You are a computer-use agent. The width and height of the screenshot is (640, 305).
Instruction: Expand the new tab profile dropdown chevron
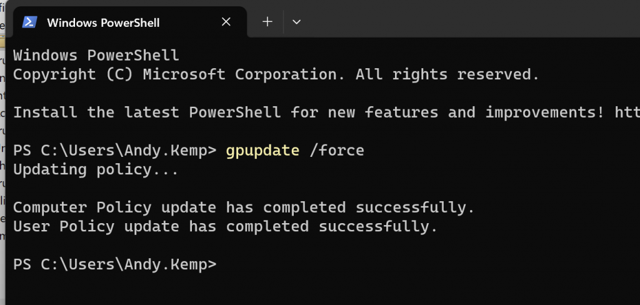pyautogui.click(x=297, y=22)
